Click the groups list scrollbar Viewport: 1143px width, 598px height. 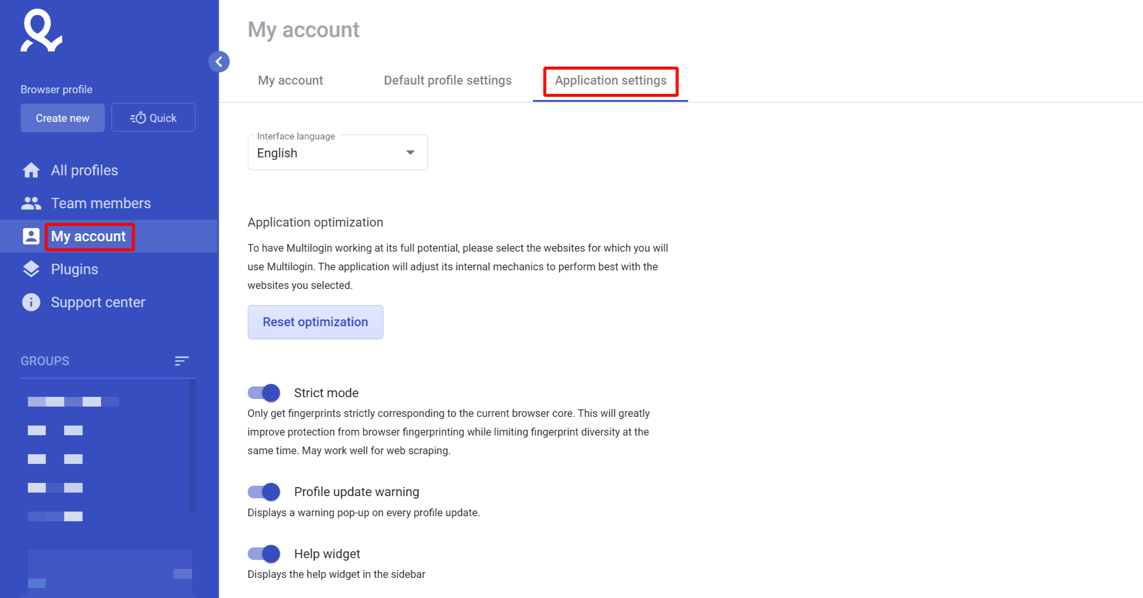point(192,446)
